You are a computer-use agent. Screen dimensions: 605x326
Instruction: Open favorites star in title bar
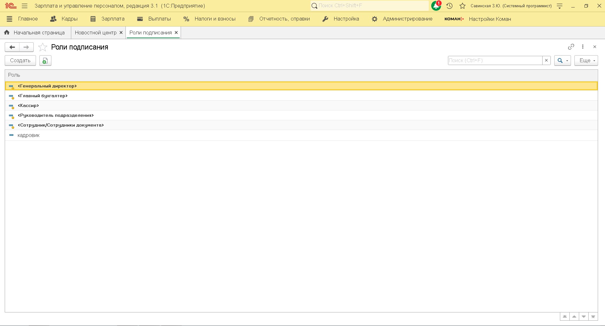(462, 6)
